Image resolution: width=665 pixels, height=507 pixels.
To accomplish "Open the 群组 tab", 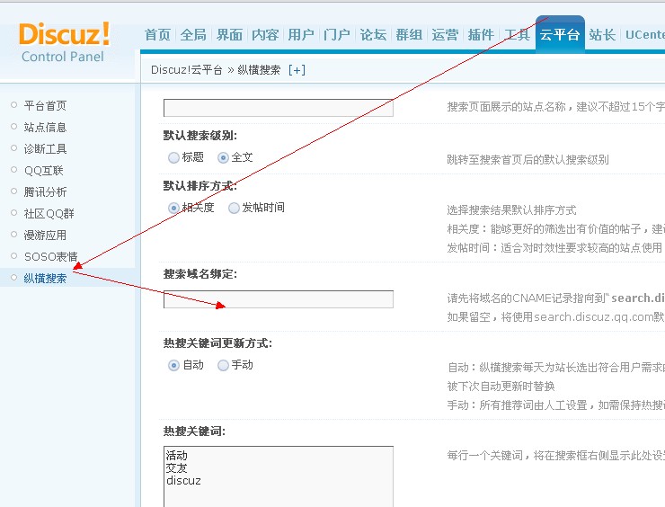I will click(409, 34).
